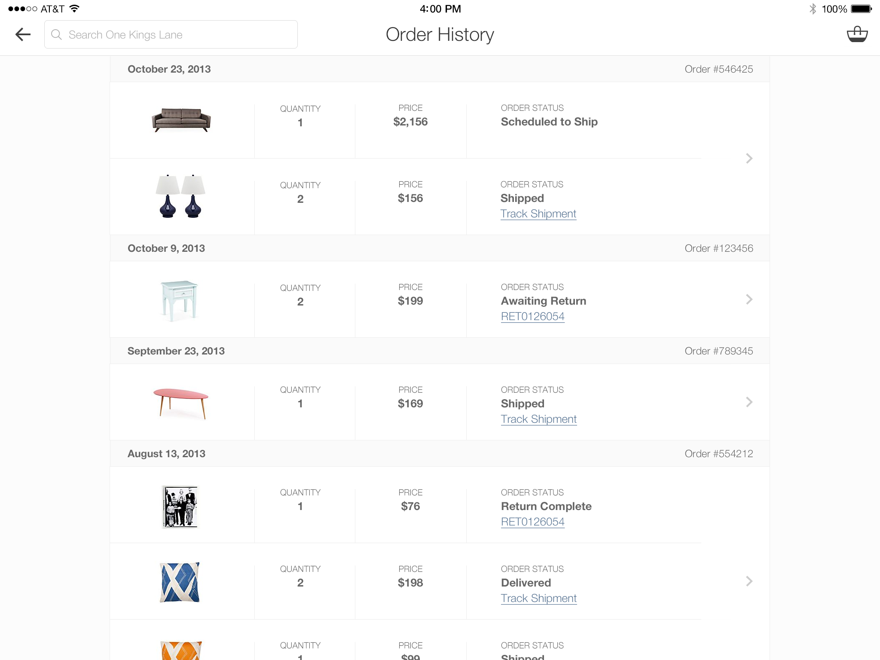Open the black-and-white photo print thumbnail
Image resolution: width=880 pixels, height=660 pixels.
click(x=180, y=507)
